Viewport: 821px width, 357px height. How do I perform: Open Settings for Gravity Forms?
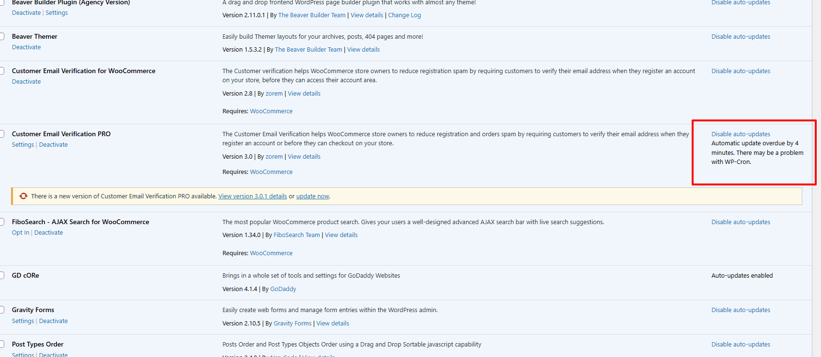click(x=23, y=321)
